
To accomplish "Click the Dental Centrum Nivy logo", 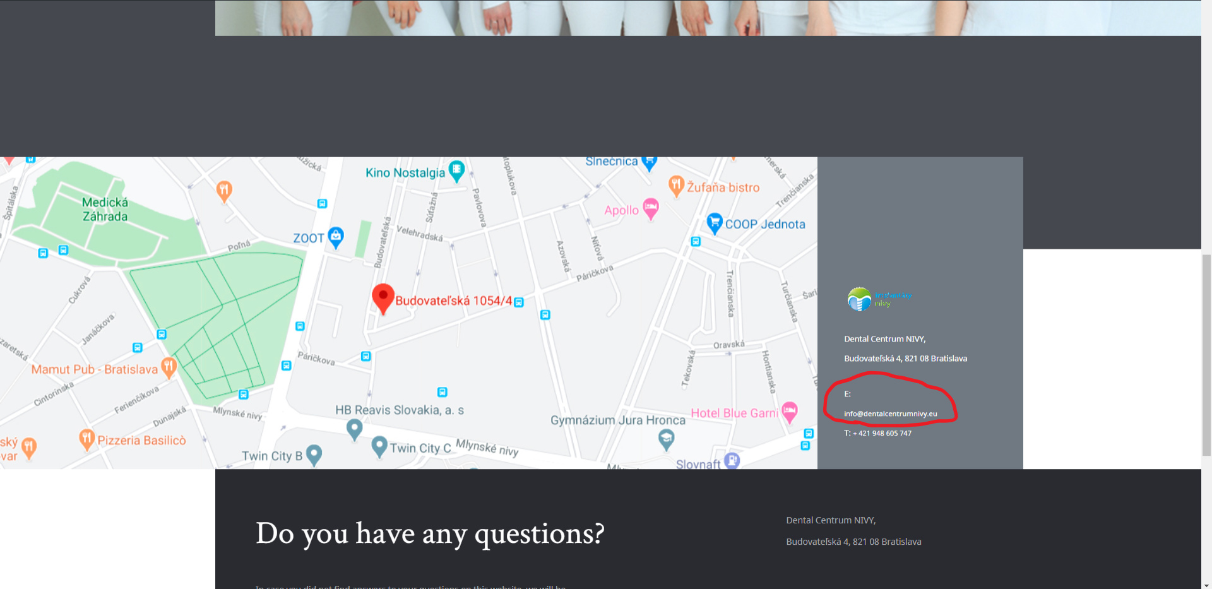I will click(879, 299).
